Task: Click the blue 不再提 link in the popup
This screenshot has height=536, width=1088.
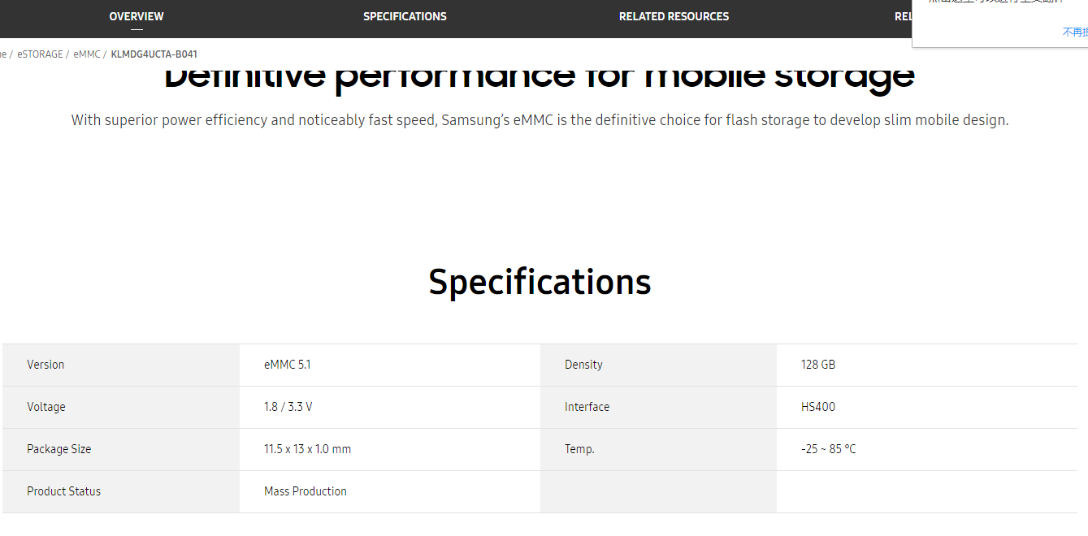Action: [x=1075, y=32]
